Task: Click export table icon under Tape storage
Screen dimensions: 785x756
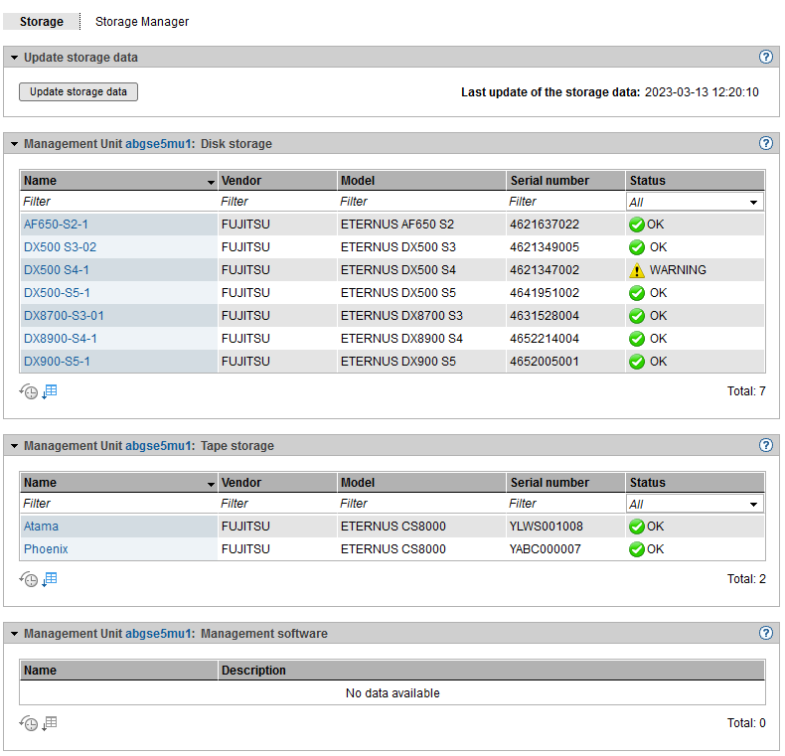Action: pyautogui.click(x=50, y=579)
